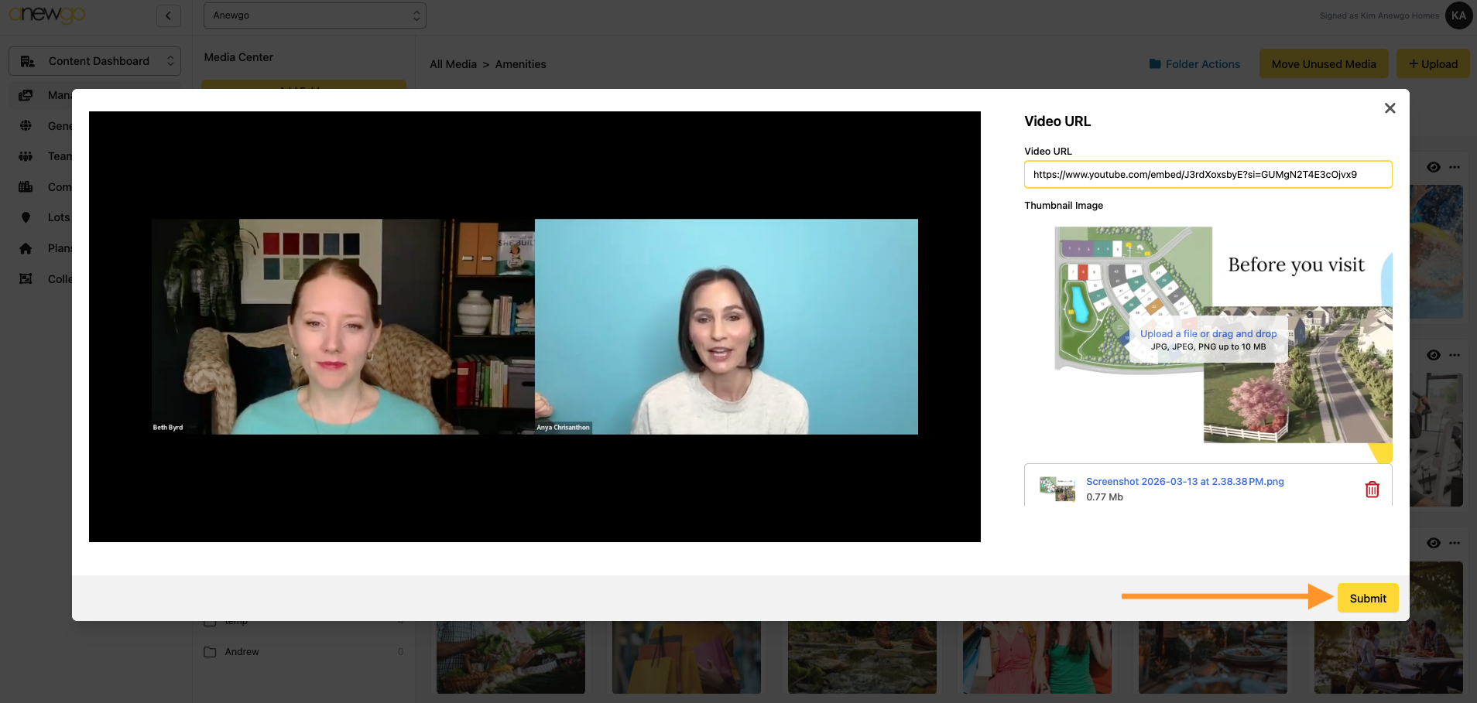Click into the Video URL text field

1208,174
